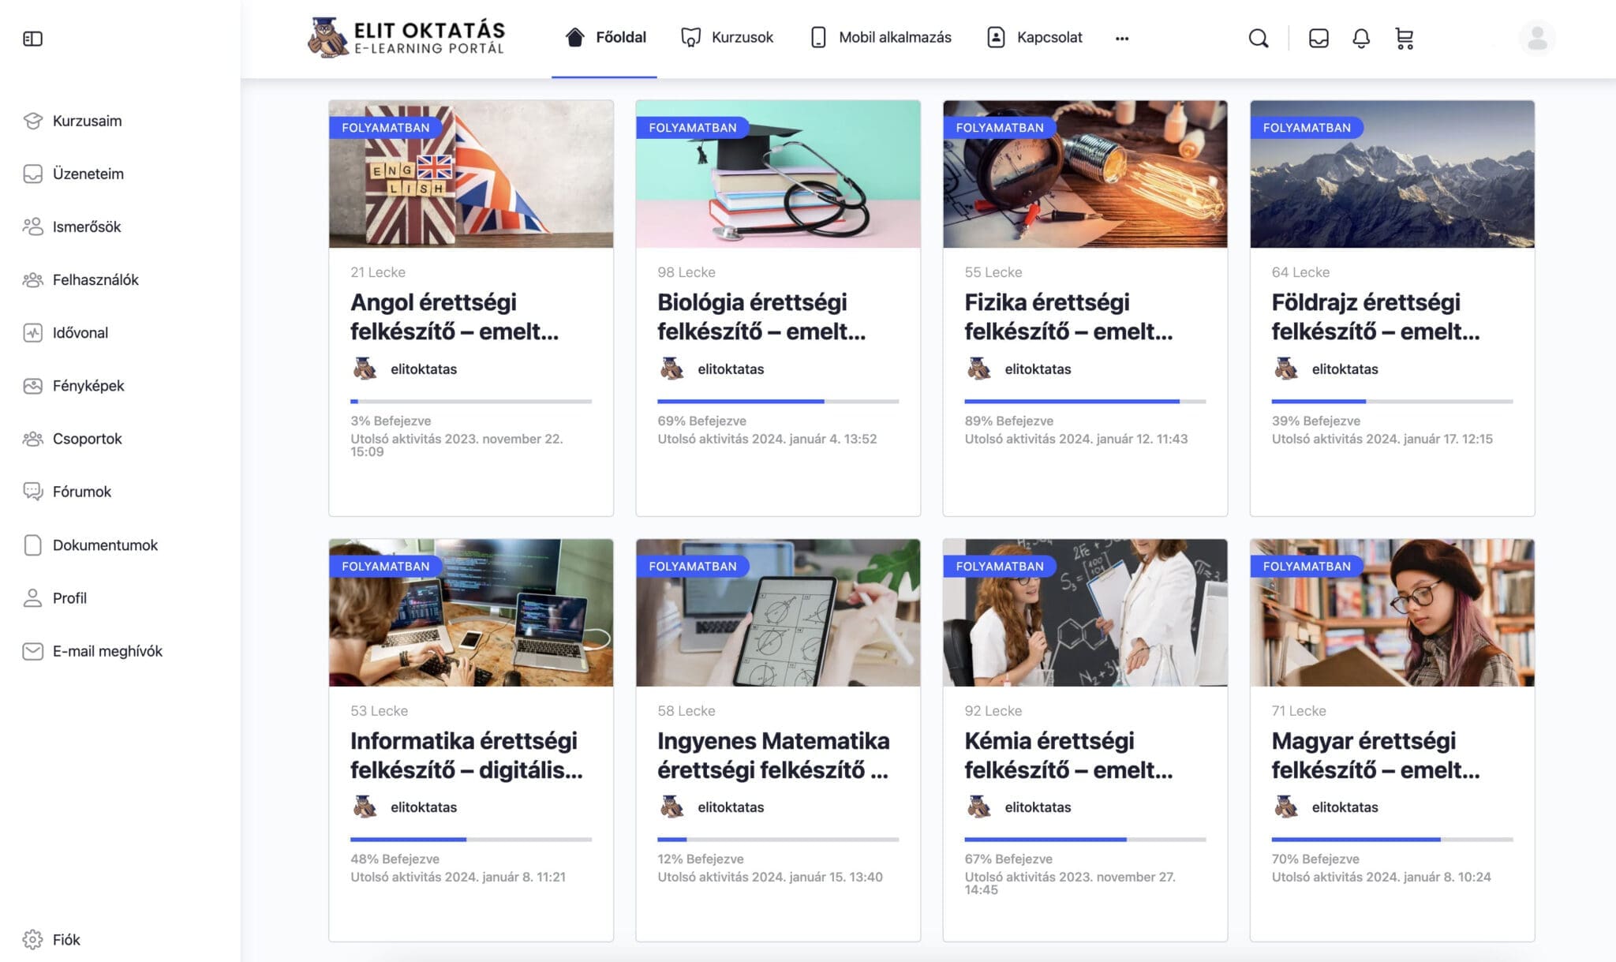Open the Földrajz mountain thumbnail
Viewport: 1616px width, 962px height.
tap(1392, 174)
